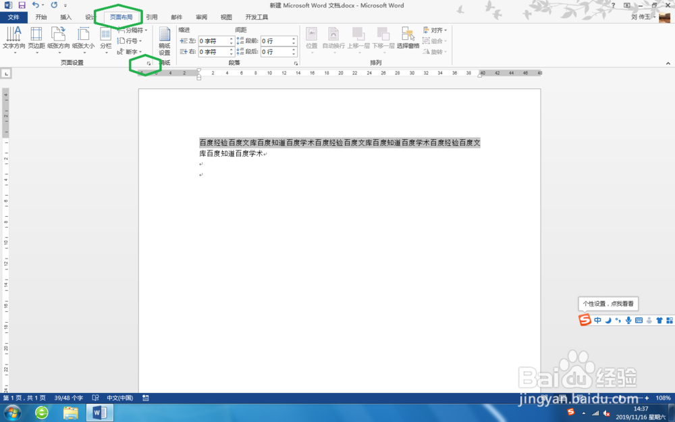Screen dimensions: 675x422
Task: Click the 段后 spacing after field
Action: pos(276,52)
